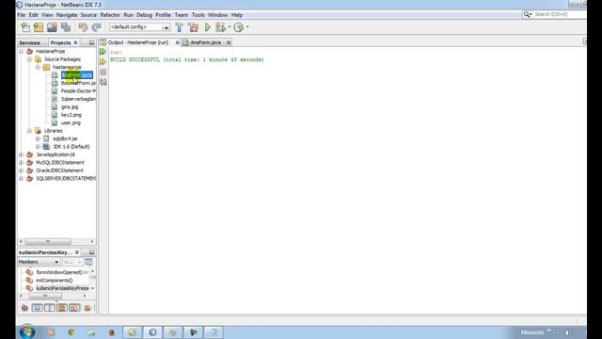Minimize the Navigator panel window group
The height and width of the screenshot is (339, 602).
(x=91, y=252)
